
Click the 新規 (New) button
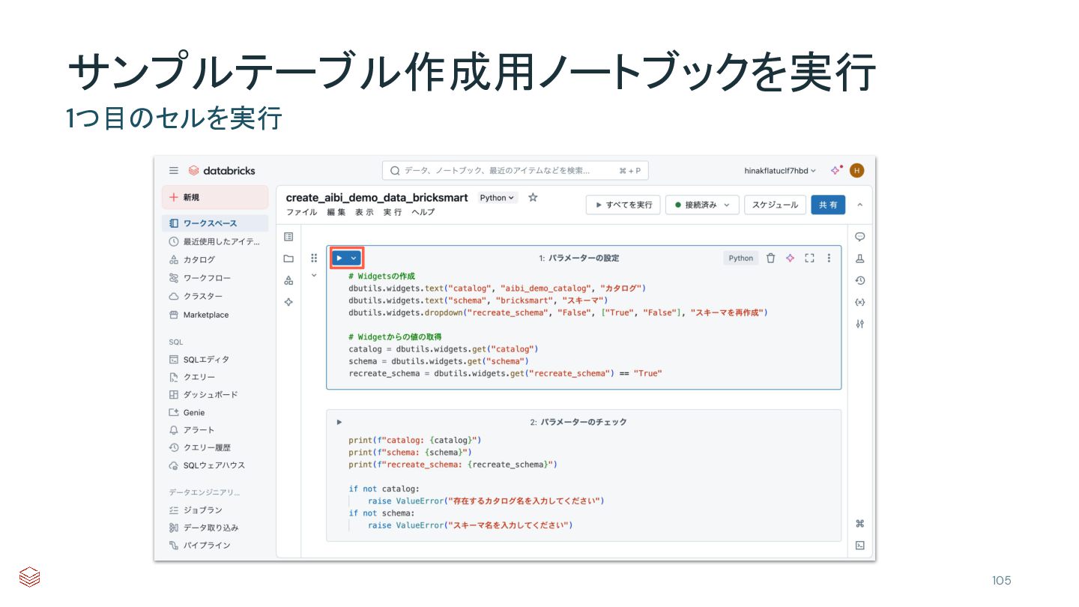pos(215,197)
